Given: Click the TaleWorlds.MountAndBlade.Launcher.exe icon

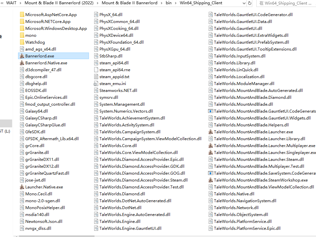Looking at the screenshot, I should pyautogui.click(x=211, y=132).
